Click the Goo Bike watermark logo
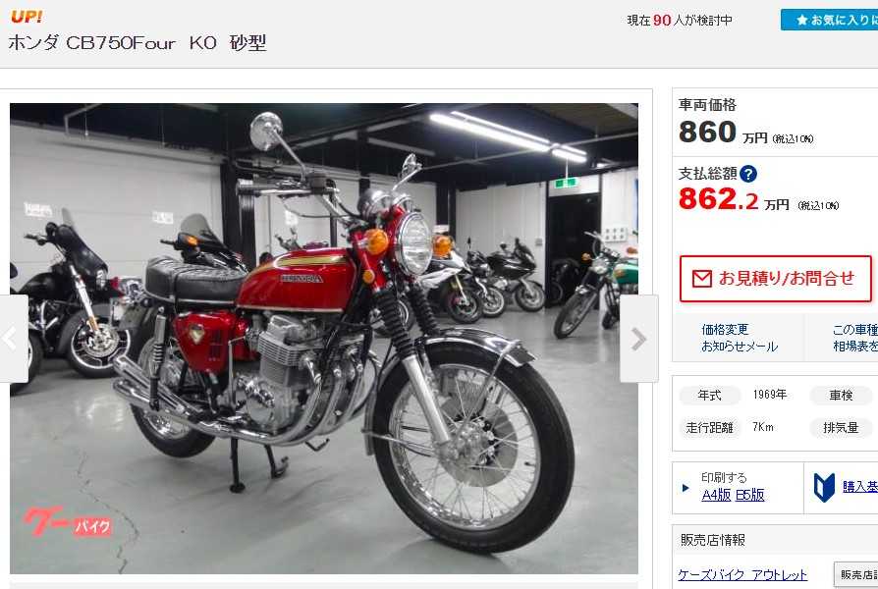The image size is (878, 589). click(67, 521)
